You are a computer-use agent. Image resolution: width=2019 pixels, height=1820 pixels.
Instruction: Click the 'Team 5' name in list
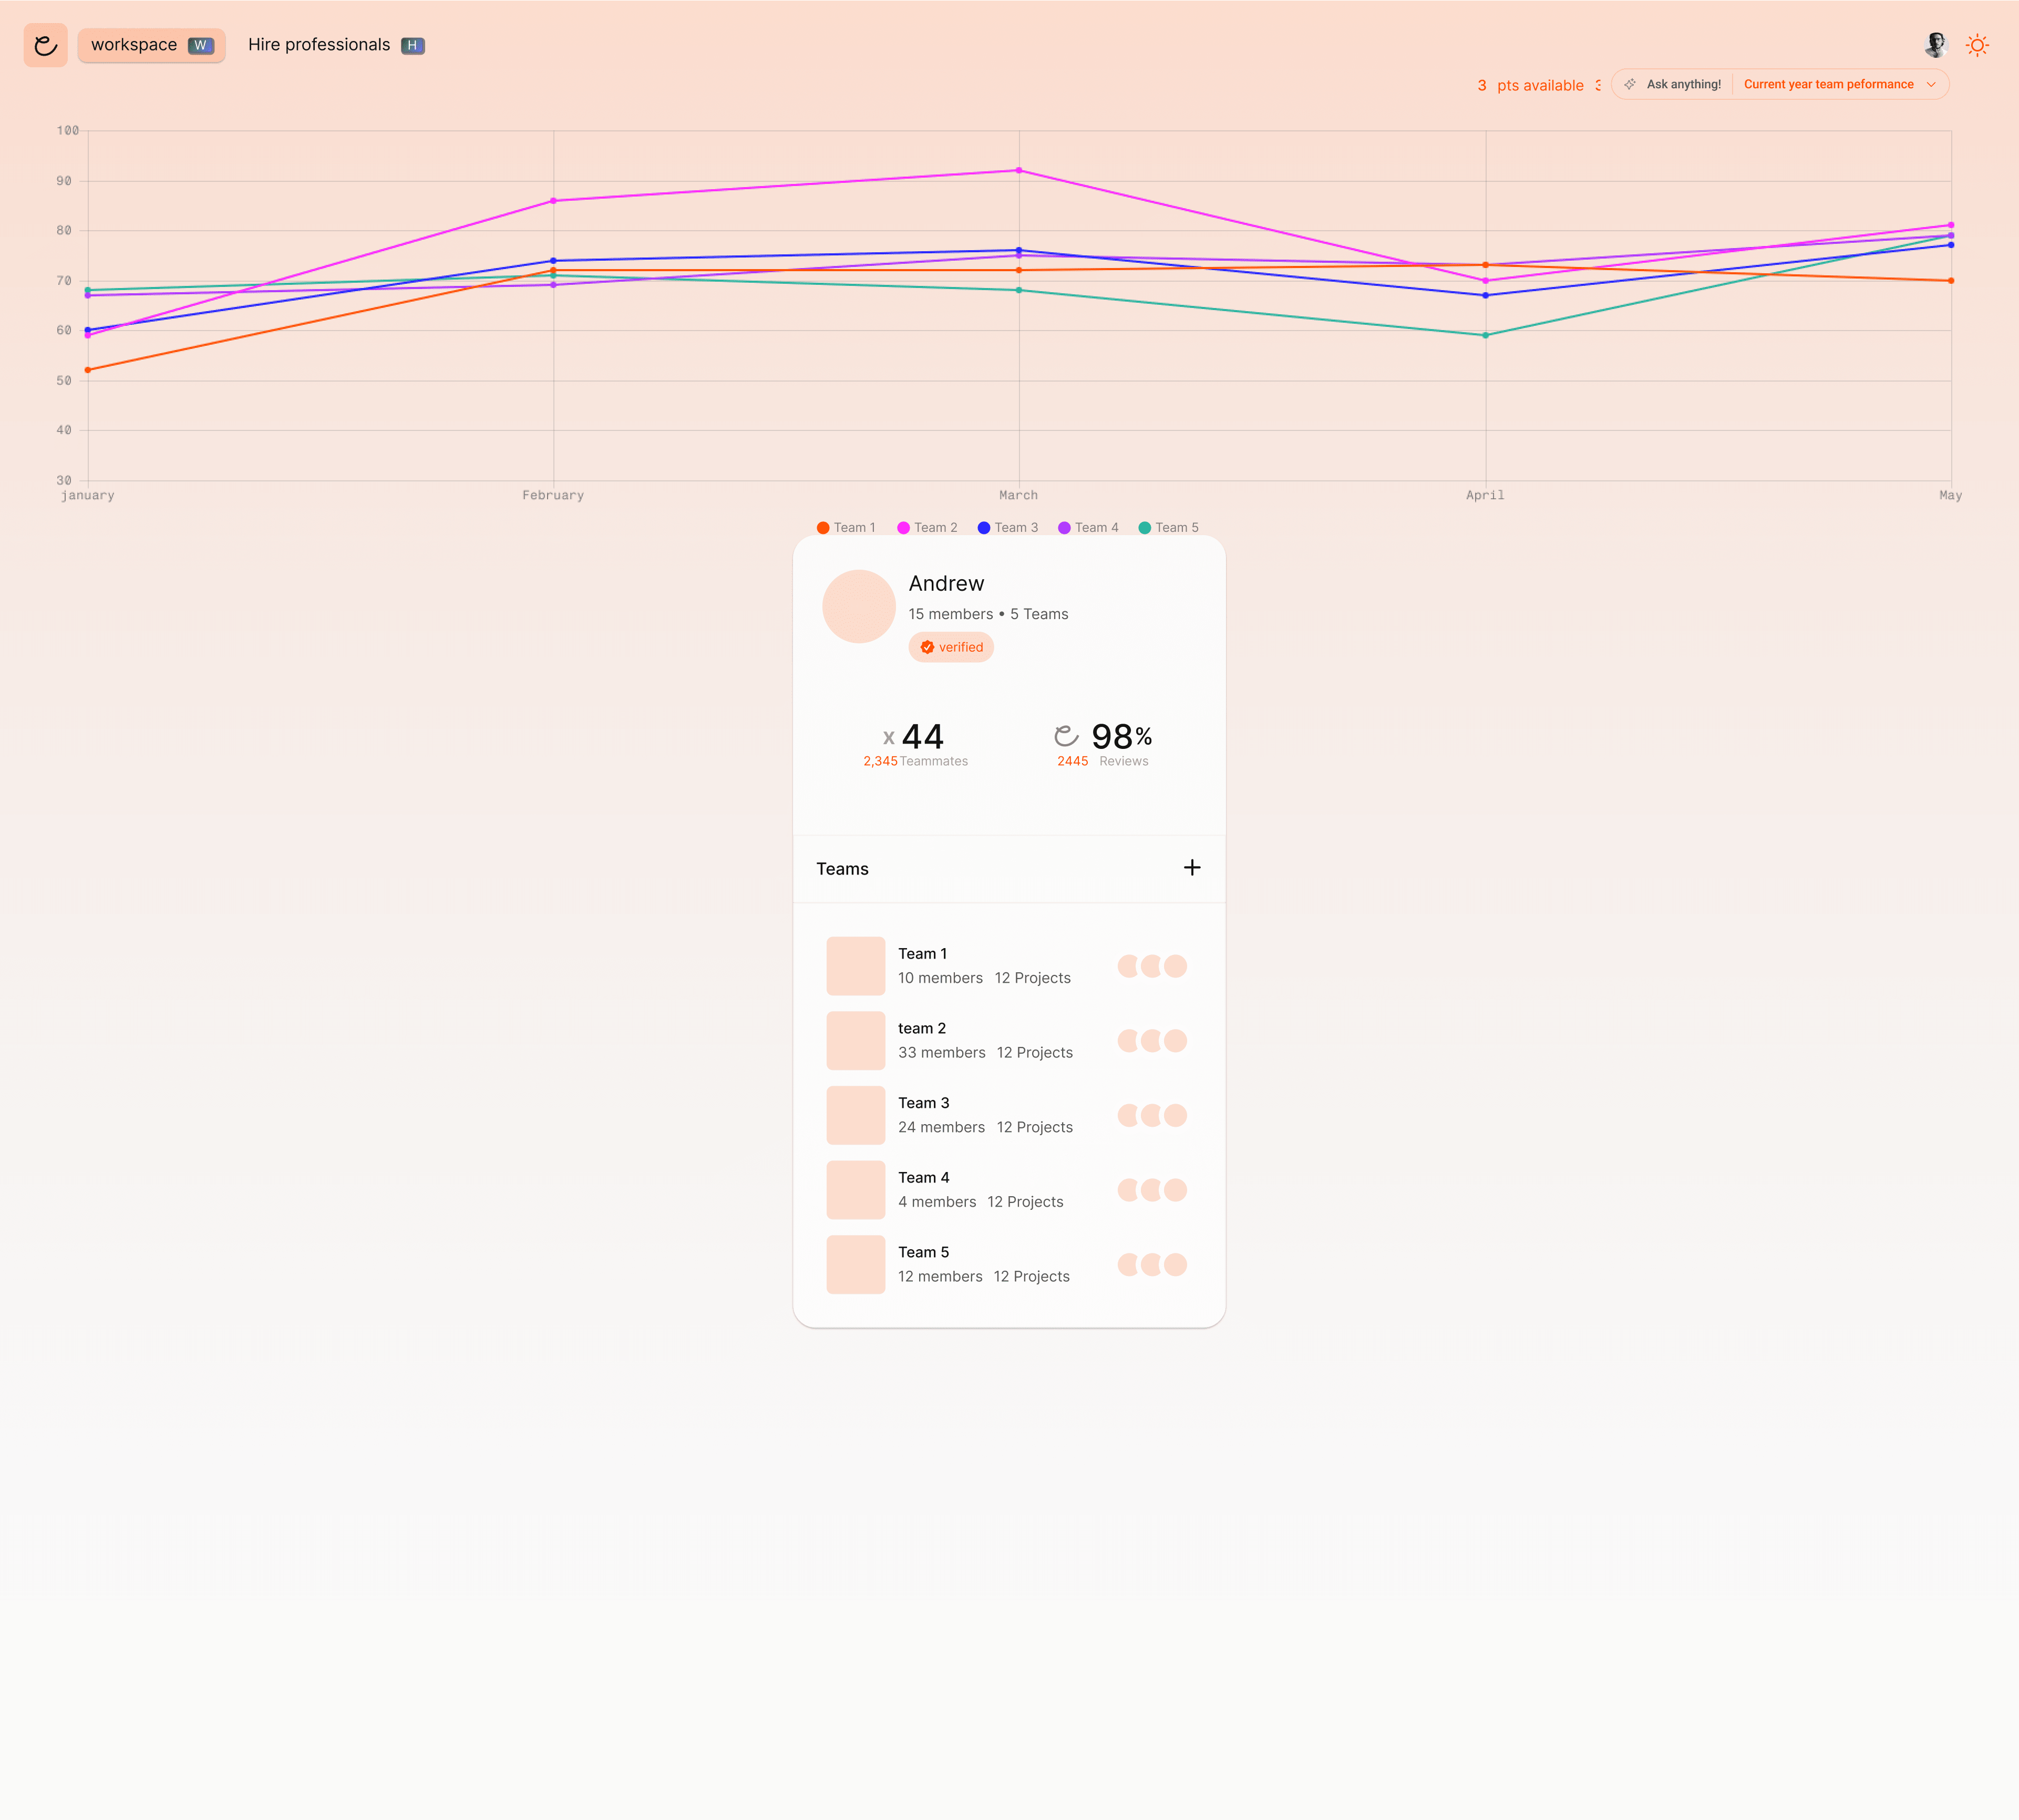pyautogui.click(x=923, y=1252)
